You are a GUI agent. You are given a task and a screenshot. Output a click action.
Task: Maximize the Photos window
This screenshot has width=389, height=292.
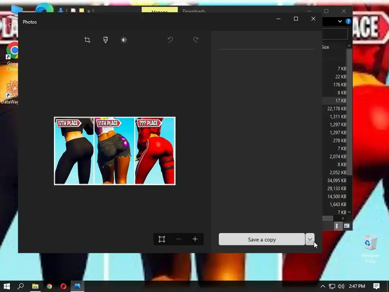pyautogui.click(x=296, y=19)
